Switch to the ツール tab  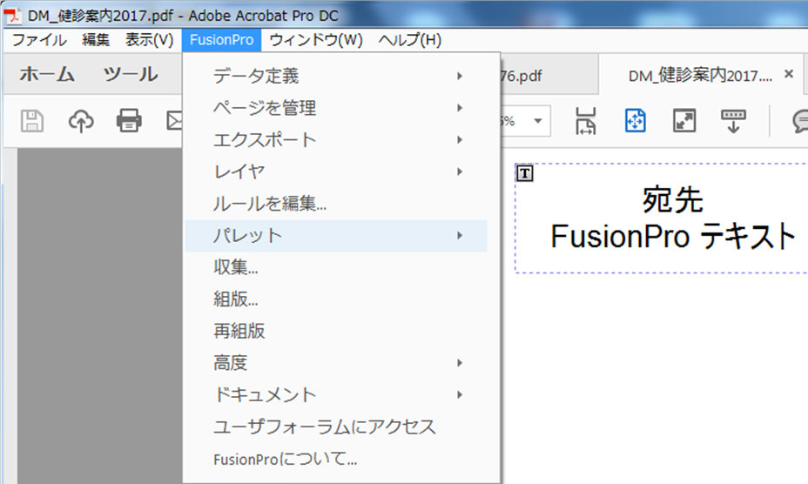coord(130,75)
